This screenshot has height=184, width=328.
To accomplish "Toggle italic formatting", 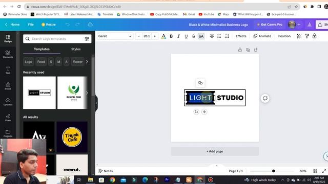I will coord(178,36).
